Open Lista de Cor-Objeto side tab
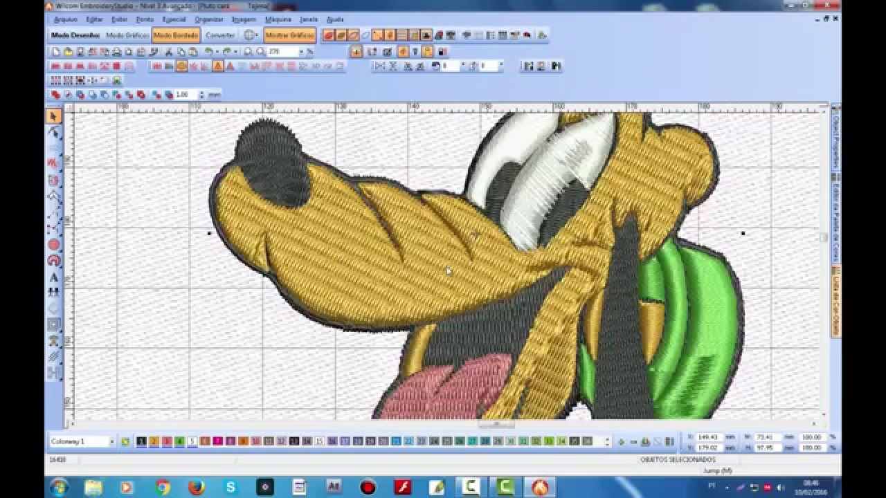Screen dimensions: 886x498 point(836,301)
